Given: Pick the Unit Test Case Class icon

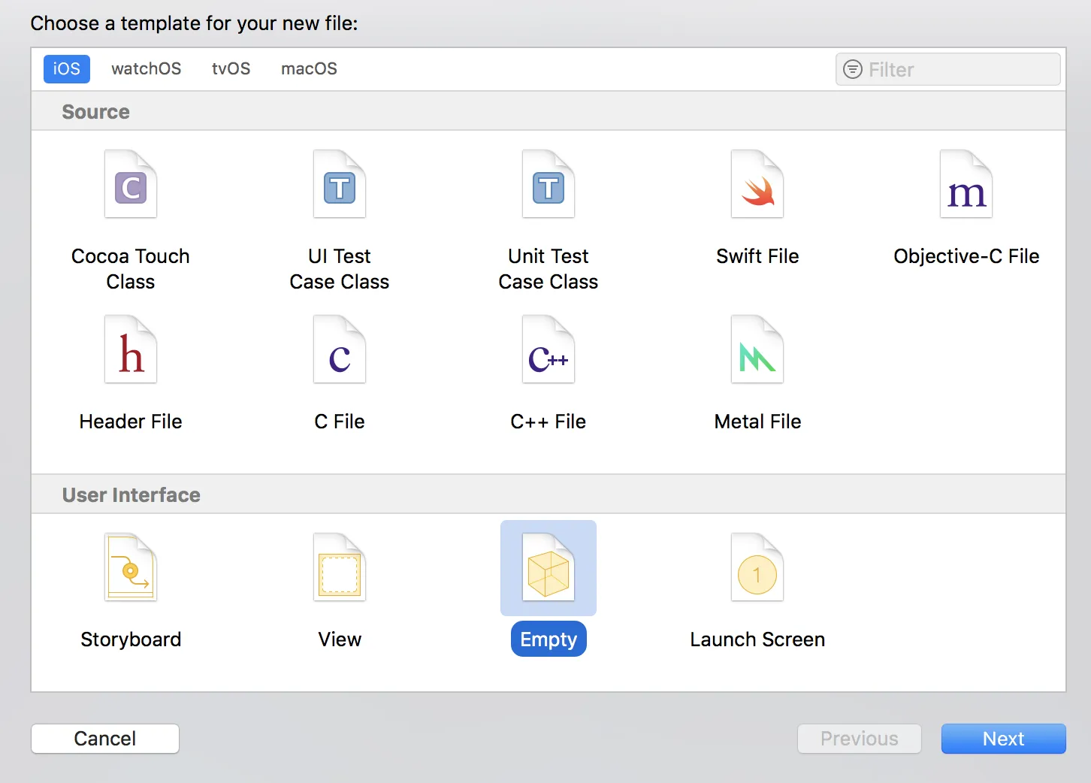Looking at the screenshot, I should [549, 184].
